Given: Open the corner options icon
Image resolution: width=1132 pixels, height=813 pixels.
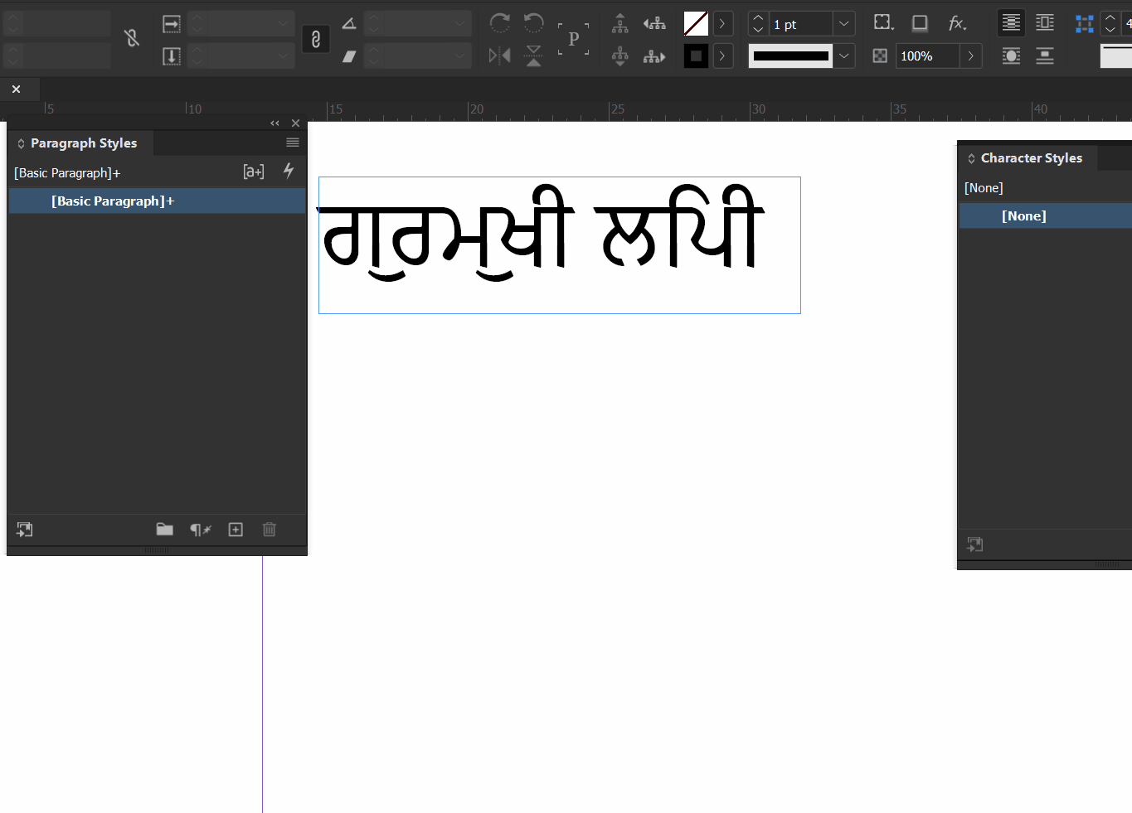Looking at the screenshot, I should 882,22.
